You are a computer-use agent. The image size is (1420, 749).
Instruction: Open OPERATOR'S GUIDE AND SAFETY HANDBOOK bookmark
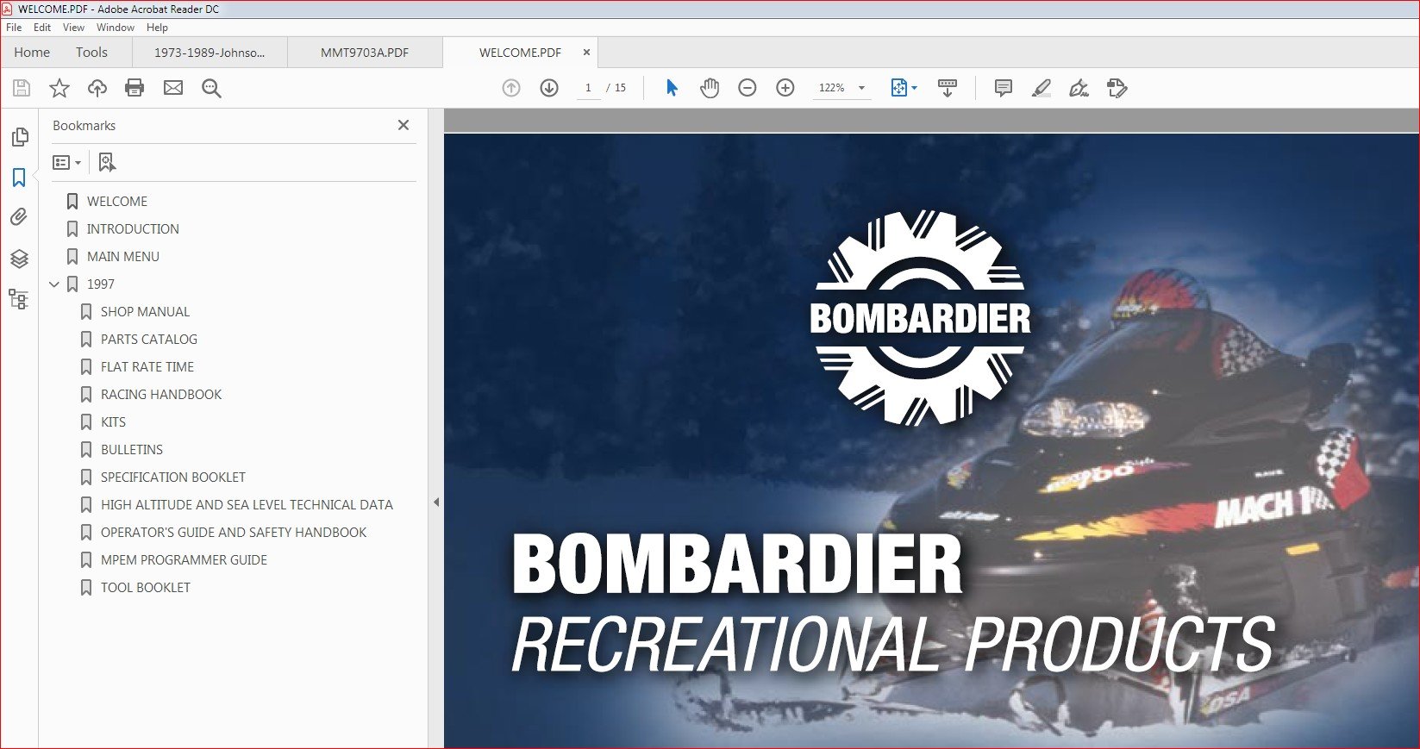point(234,533)
